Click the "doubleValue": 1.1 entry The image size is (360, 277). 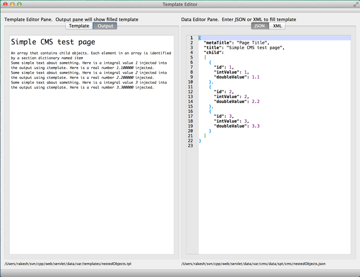click(x=237, y=77)
